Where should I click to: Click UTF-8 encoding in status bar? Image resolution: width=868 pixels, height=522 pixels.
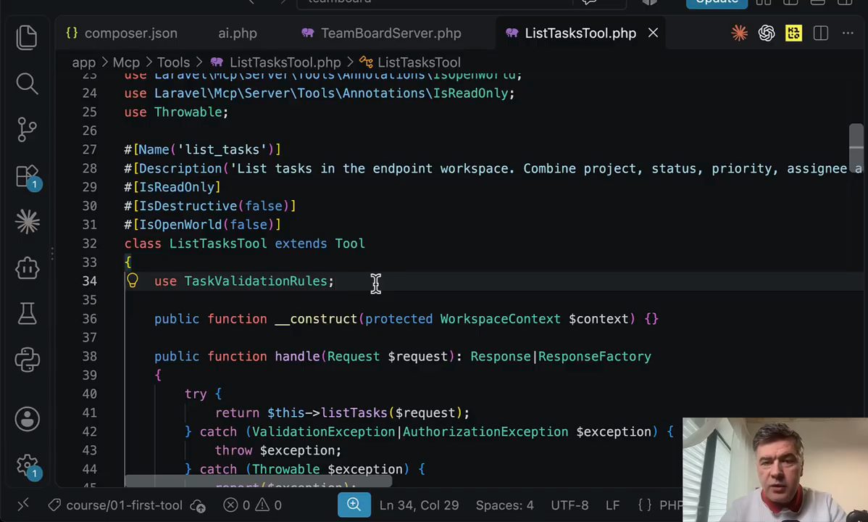click(x=569, y=505)
